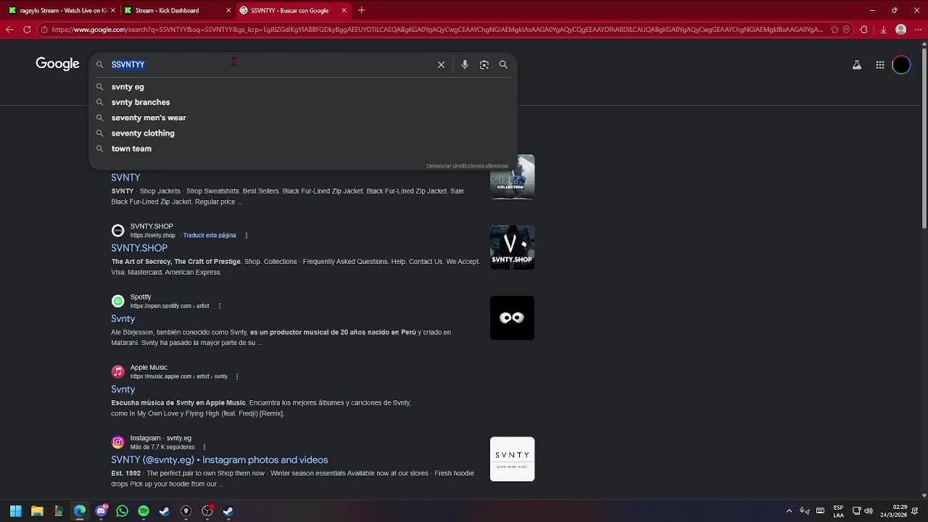Reload the page with the refresh icon

tap(27, 30)
